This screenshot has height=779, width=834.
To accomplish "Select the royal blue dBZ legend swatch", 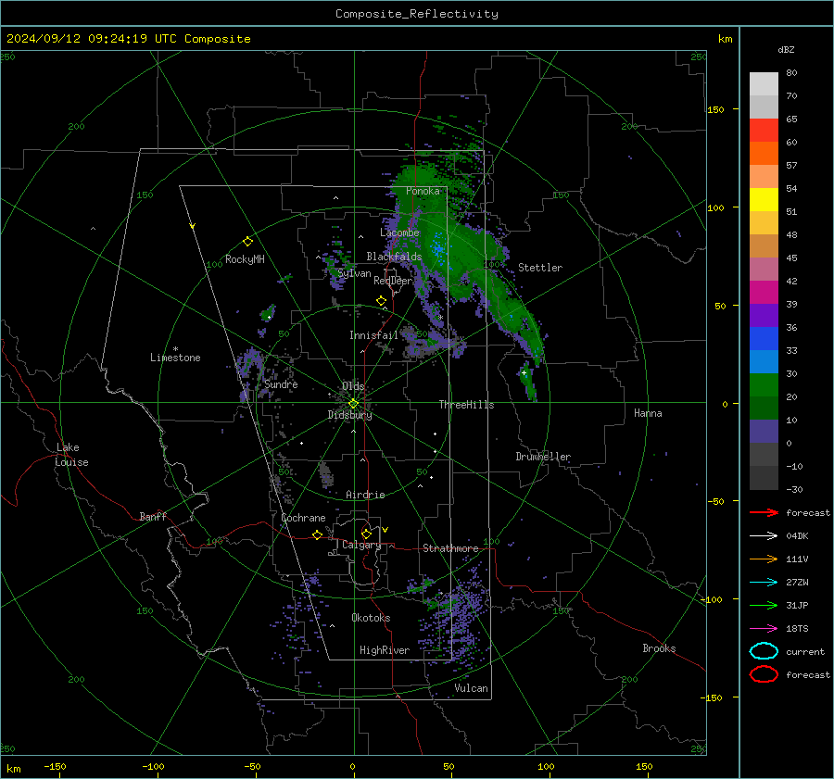I will pos(764,339).
